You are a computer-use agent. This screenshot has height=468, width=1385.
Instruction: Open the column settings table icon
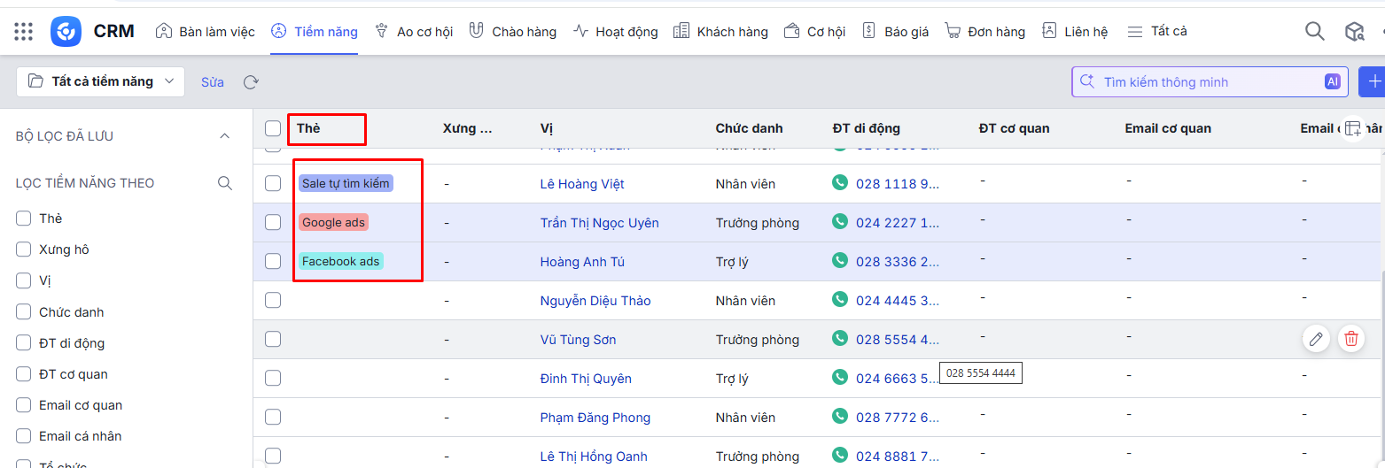[1351, 128]
